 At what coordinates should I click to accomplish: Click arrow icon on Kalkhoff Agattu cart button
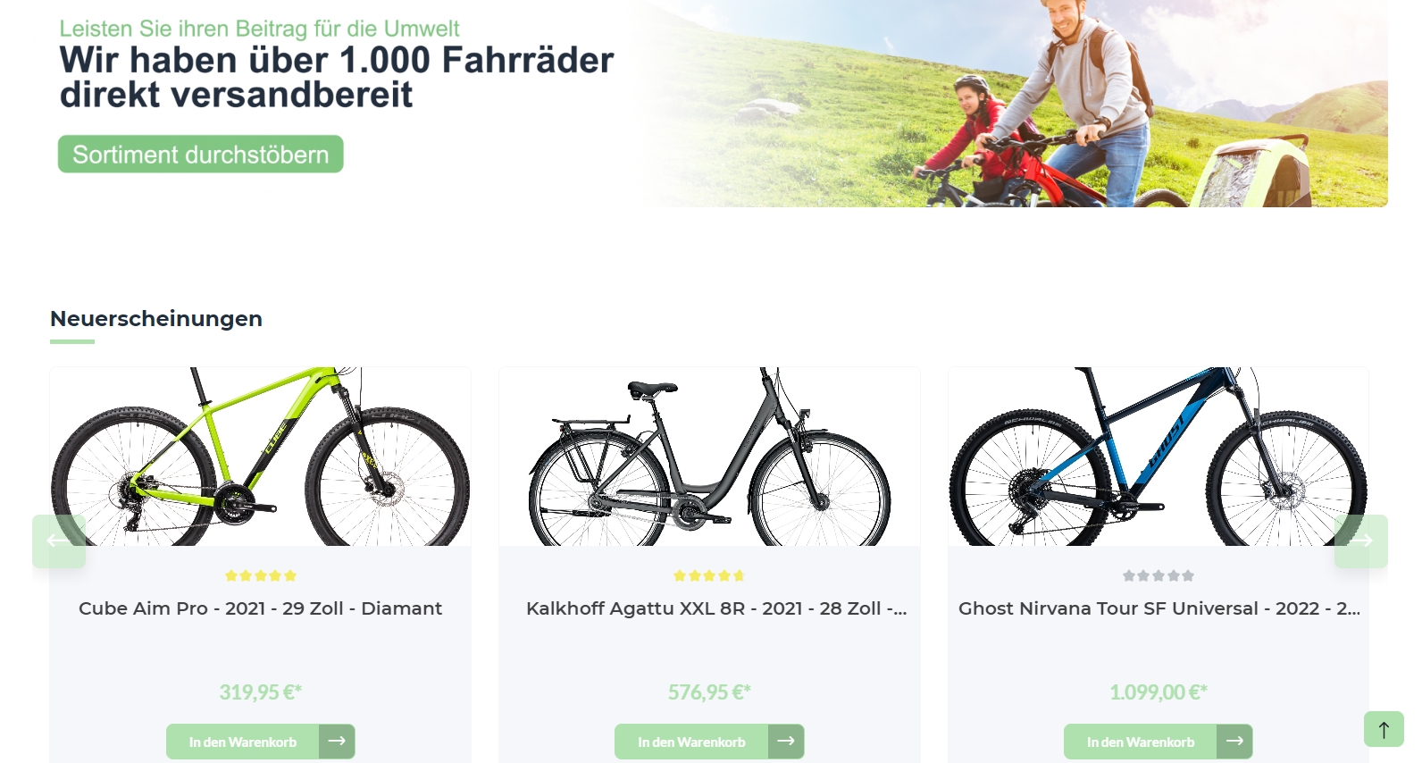(786, 742)
